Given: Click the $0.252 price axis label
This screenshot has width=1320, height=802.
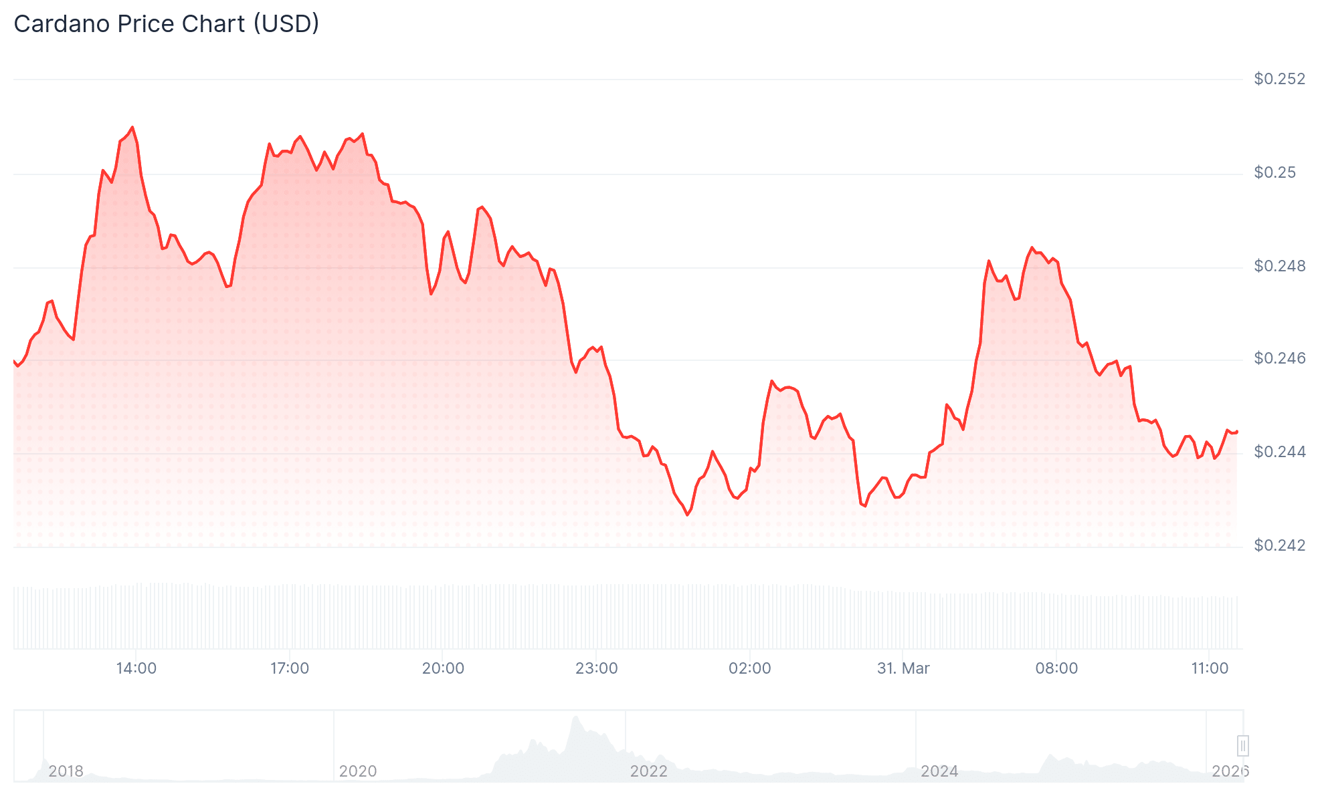Looking at the screenshot, I should pyautogui.click(x=1279, y=79).
